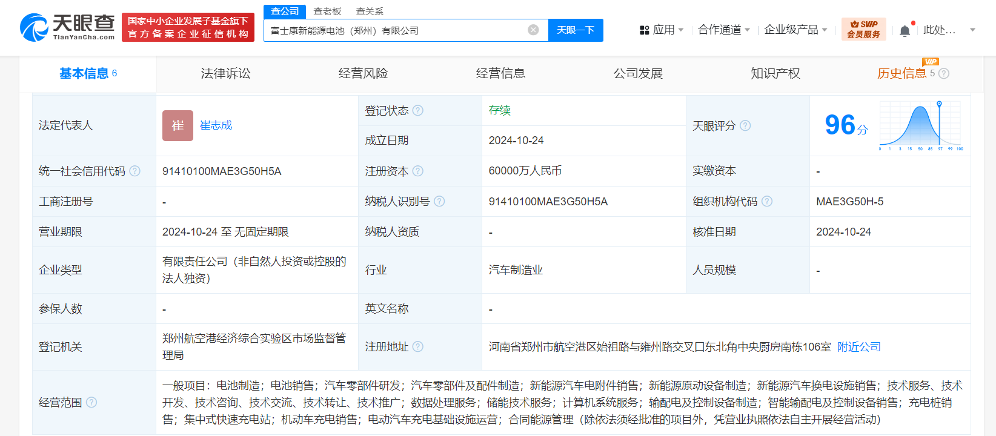Switch to the 查老板 search tab

pyautogui.click(x=327, y=12)
